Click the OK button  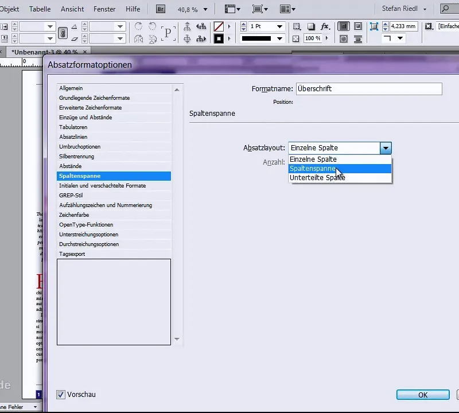pyautogui.click(x=423, y=395)
